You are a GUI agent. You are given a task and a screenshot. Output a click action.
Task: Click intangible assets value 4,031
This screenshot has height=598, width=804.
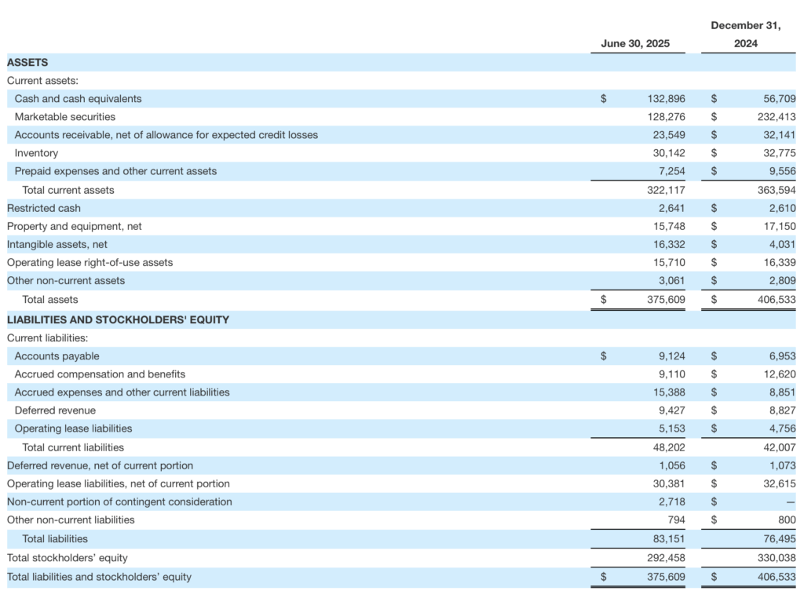click(783, 244)
